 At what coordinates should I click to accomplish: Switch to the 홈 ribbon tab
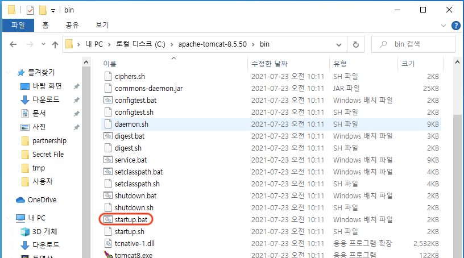(x=45, y=26)
